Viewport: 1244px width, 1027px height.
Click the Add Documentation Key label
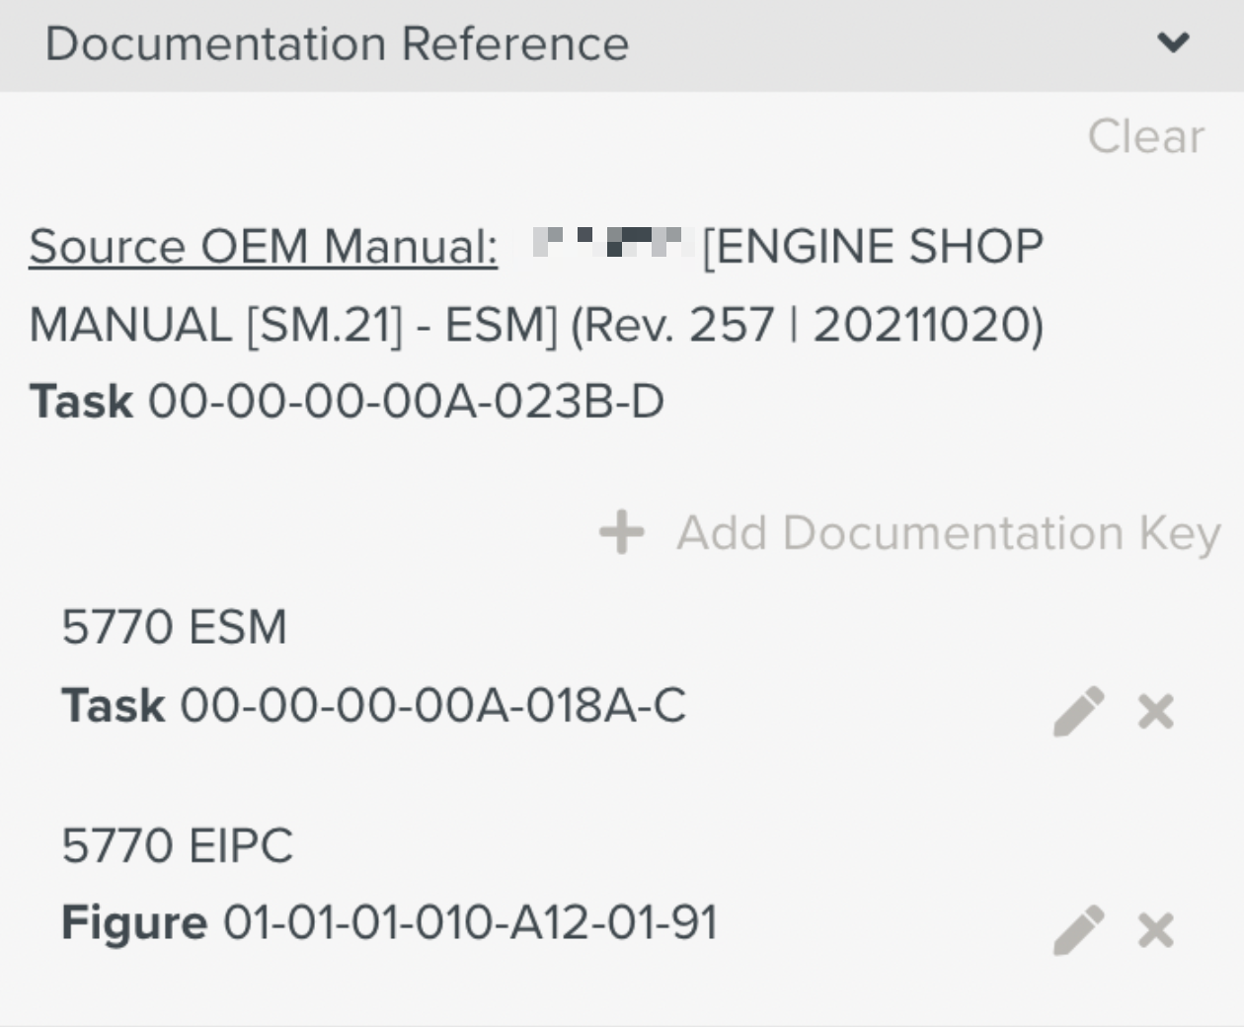click(x=948, y=533)
